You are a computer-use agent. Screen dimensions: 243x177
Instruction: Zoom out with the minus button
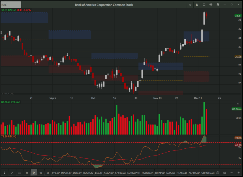pos(231,173)
